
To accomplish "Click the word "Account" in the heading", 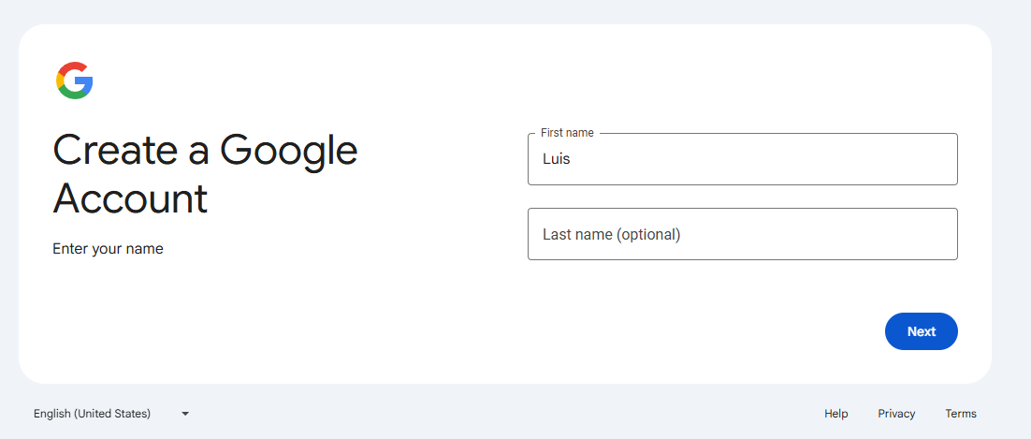I will (x=130, y=198).
